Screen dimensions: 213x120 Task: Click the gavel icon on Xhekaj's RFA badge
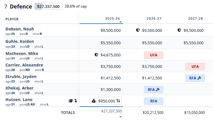(158, 90)
